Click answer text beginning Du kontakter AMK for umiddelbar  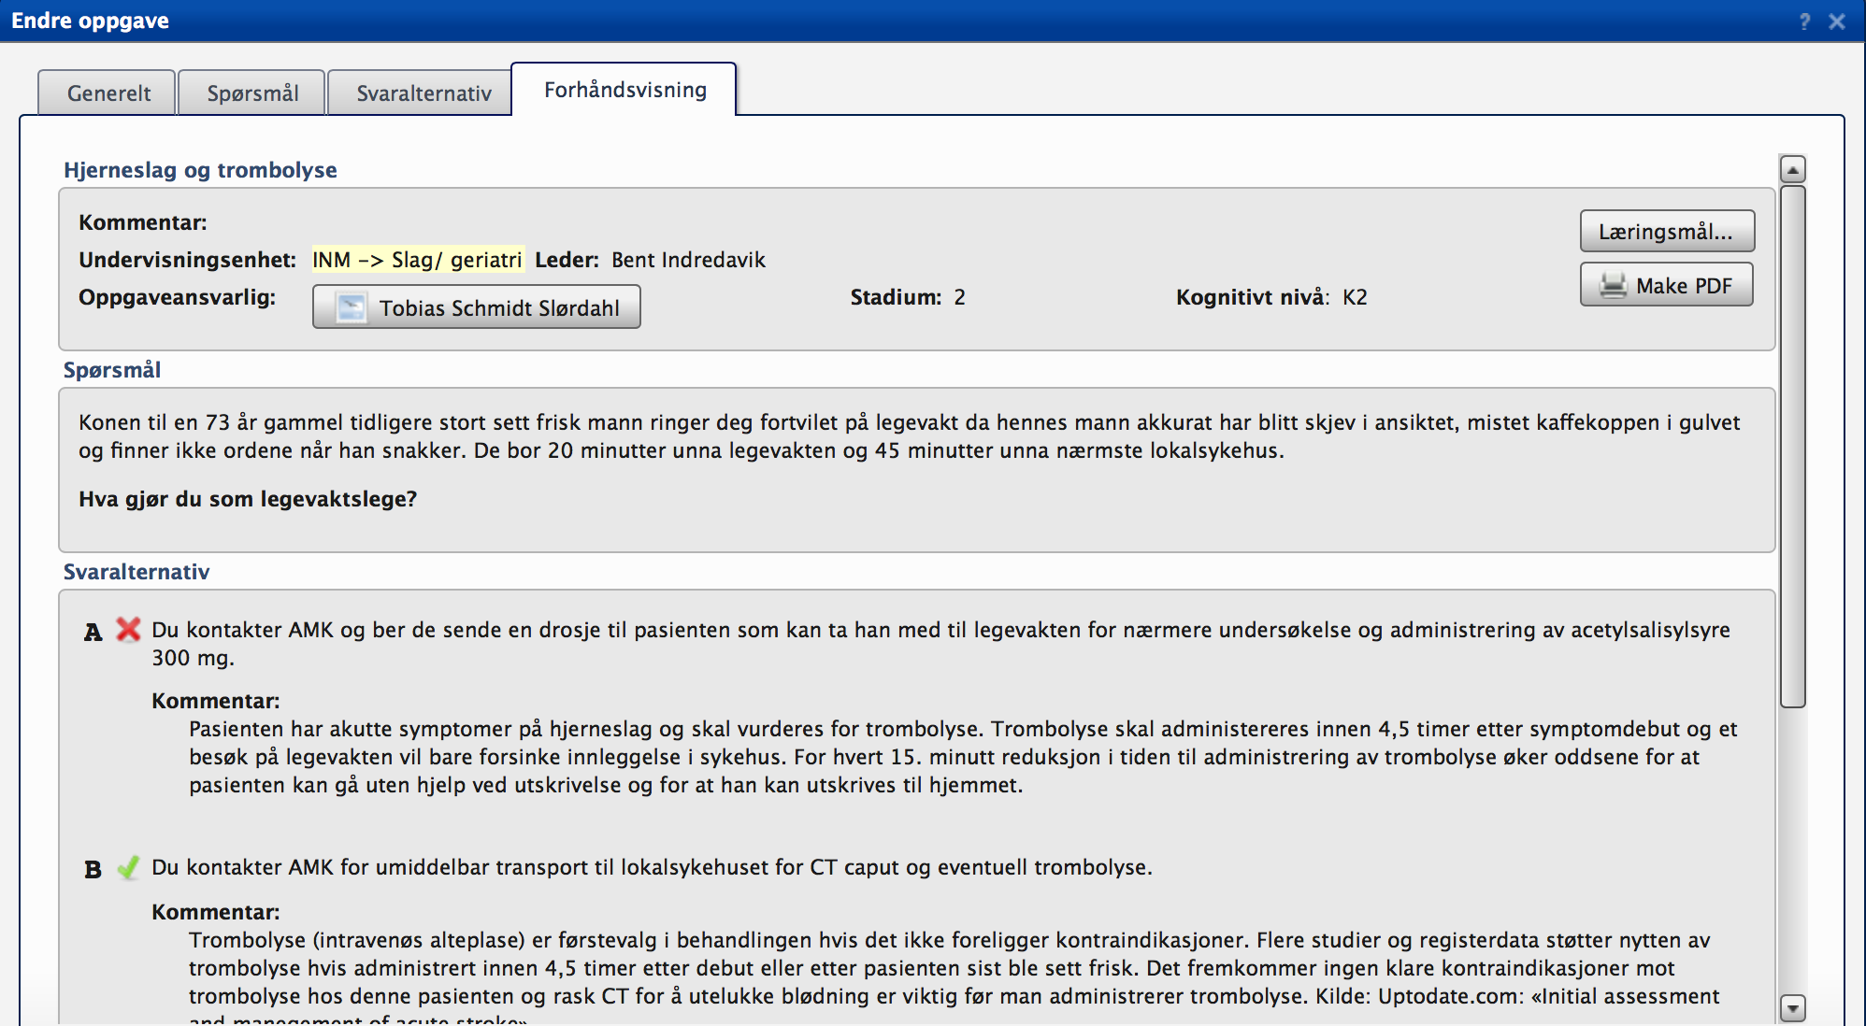[652, 867]
